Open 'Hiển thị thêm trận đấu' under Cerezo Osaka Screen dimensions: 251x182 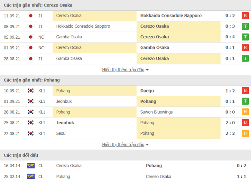[123, 70]
